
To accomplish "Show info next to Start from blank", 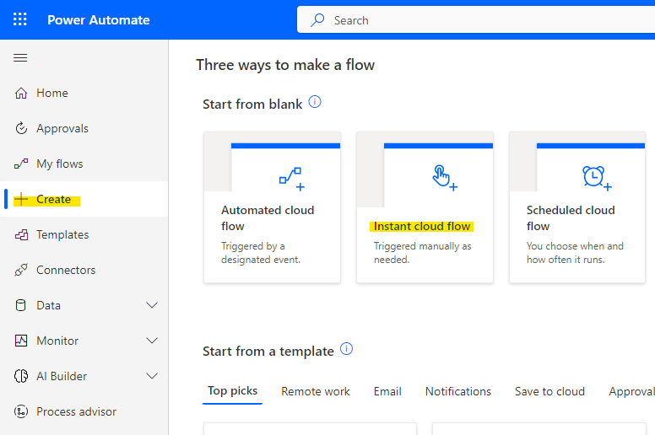I will coord(315,102).
